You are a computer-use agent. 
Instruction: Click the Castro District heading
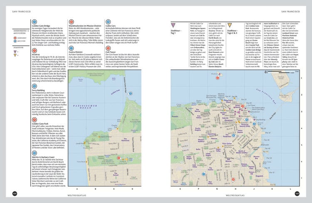coord(76,52)
